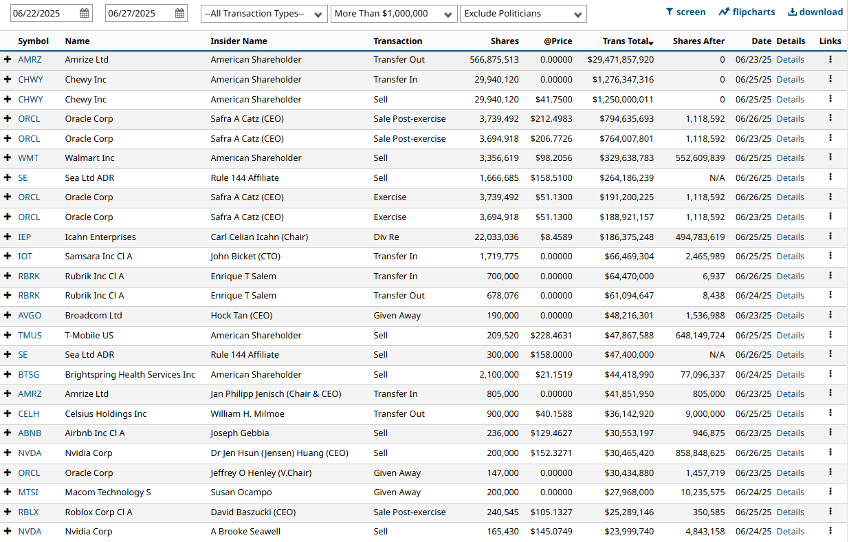Sort by Symbol column header
This screenshot has width=849, height=542.
coord(33,41)
